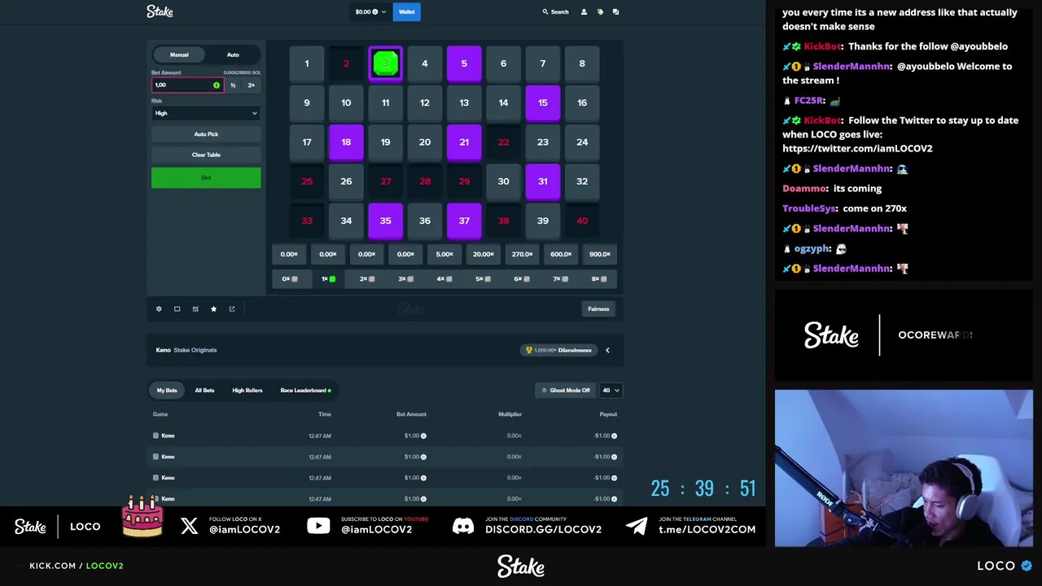Click the 900.0× payout box
The height and width of the screenshot is (586, 1042).
coord(600,255)
